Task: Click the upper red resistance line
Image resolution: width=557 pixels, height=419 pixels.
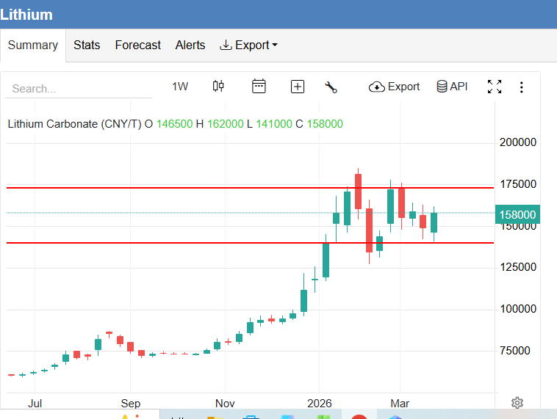Action: [x=184, y=188]
